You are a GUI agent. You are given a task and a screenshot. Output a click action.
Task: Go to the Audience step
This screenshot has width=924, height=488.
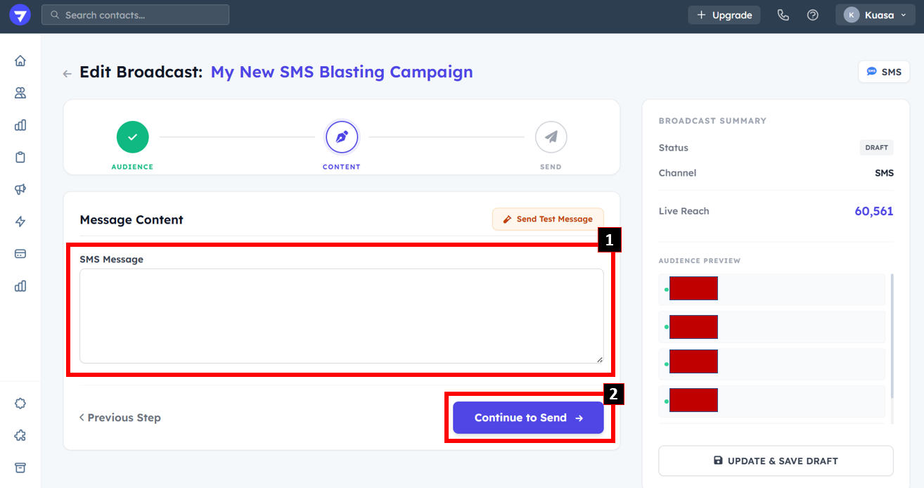(x=132, y=138)
